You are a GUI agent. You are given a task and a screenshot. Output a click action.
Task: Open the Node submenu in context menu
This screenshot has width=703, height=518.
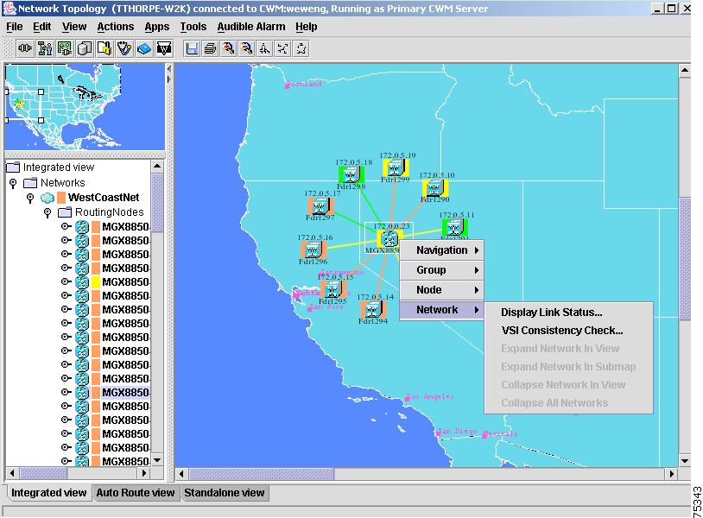pyautogui.click(x=441, y=289)
